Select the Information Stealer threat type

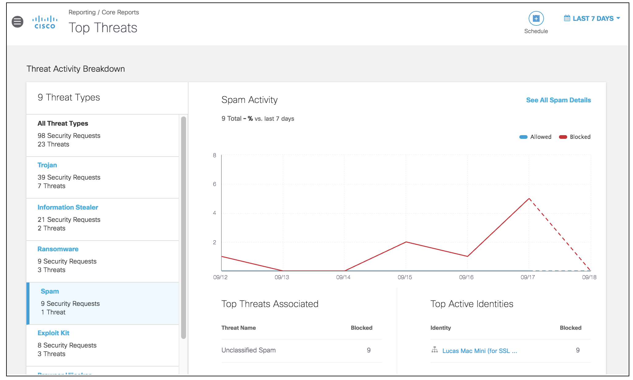pos(103,219)
